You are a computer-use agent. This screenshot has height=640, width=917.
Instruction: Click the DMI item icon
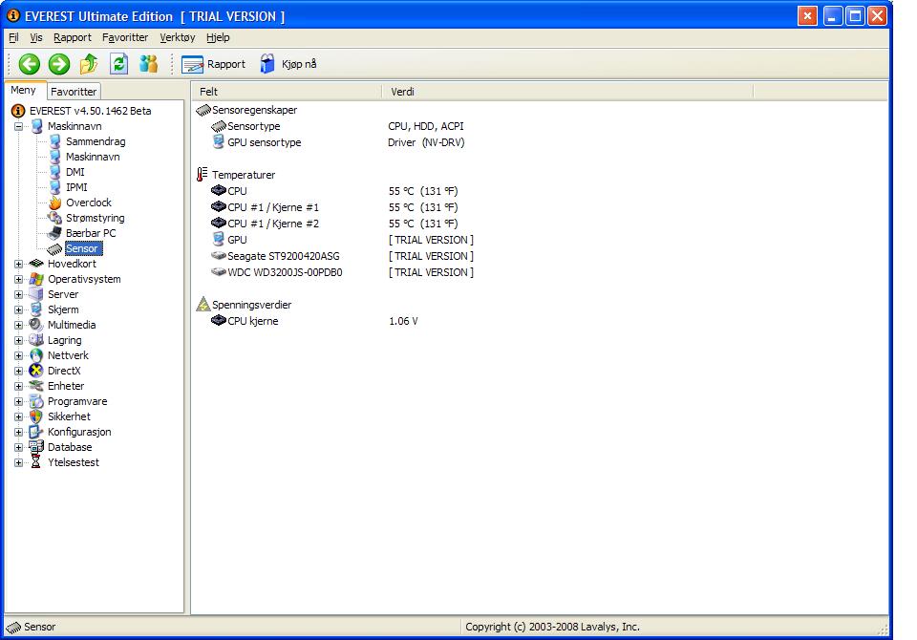55,171
